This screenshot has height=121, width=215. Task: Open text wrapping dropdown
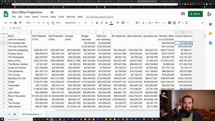[151, 23]
